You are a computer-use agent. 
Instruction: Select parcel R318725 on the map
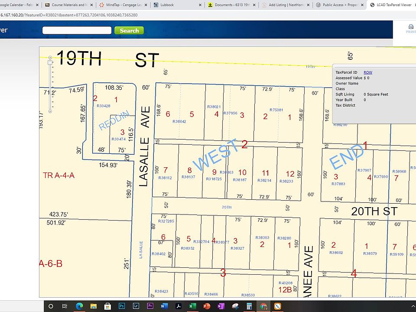coord(214,179)
